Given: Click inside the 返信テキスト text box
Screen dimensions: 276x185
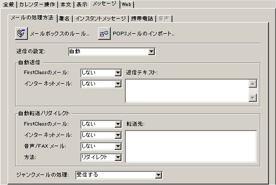Looking at the screenshot, I should point(187,91).
